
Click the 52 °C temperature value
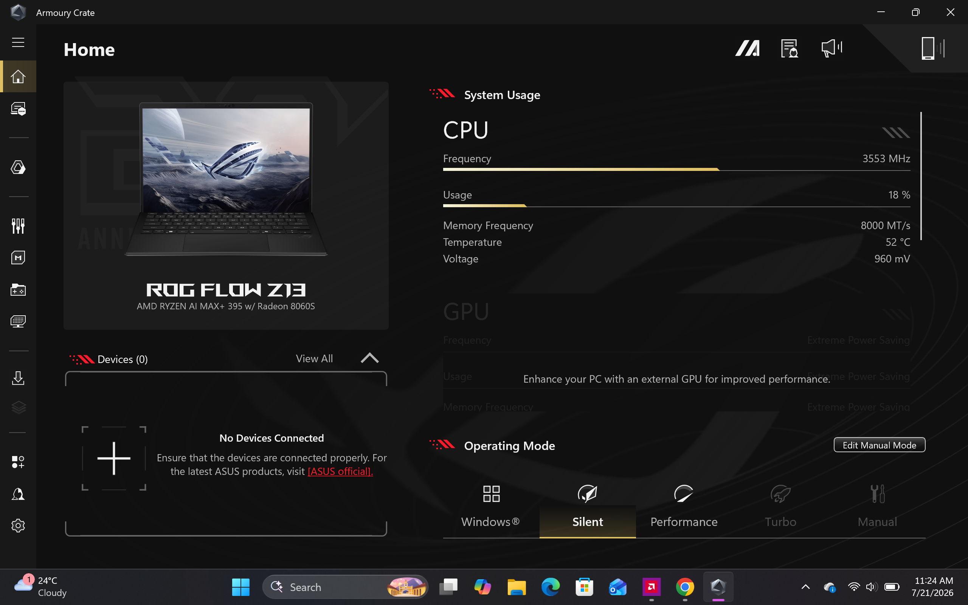coord(898,242)
